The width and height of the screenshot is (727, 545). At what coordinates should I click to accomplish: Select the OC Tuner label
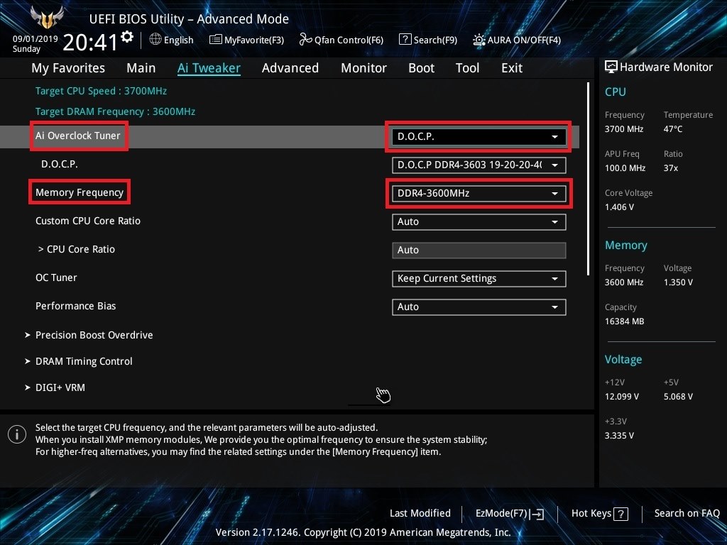56,277
